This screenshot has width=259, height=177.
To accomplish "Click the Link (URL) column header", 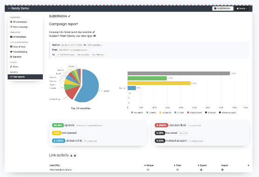I will click(x=55, y=165).
